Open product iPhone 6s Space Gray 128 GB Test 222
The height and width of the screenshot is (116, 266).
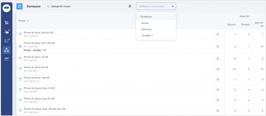pyautogui.click(x=44, y=109)
